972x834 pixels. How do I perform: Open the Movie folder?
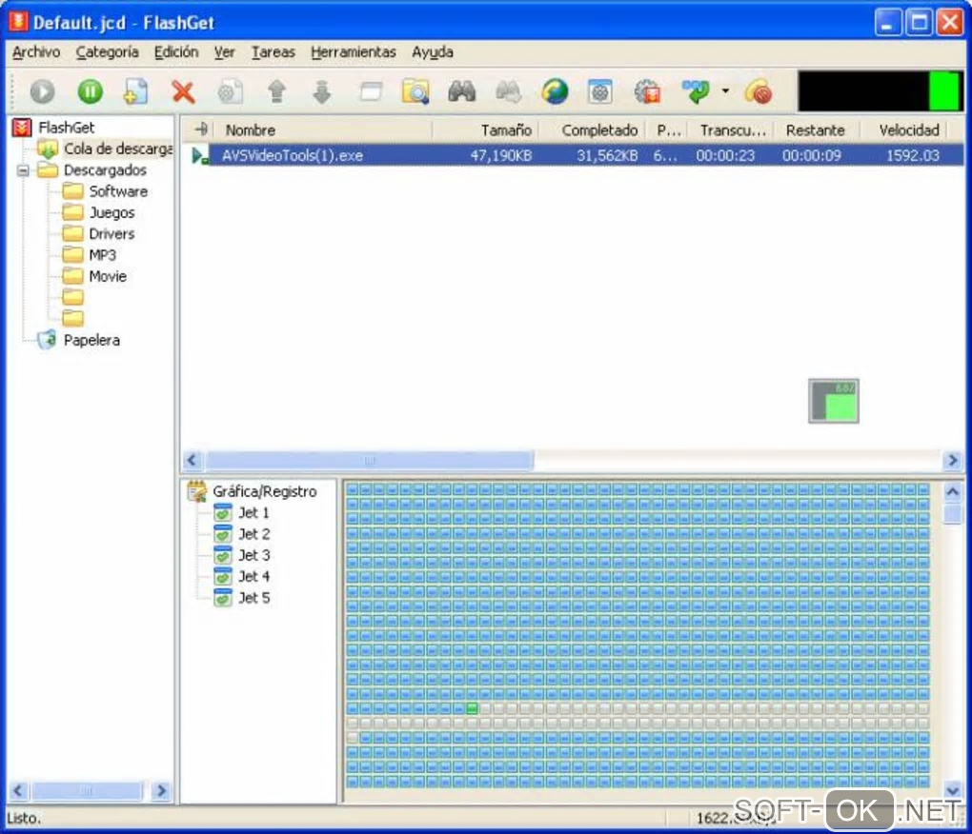[x=108, y=276]
